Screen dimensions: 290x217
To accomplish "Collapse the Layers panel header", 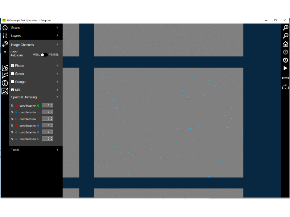I will [57, 36].
